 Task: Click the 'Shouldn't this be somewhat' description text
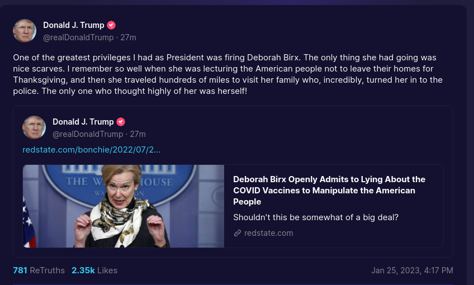[x=316, y=217]
